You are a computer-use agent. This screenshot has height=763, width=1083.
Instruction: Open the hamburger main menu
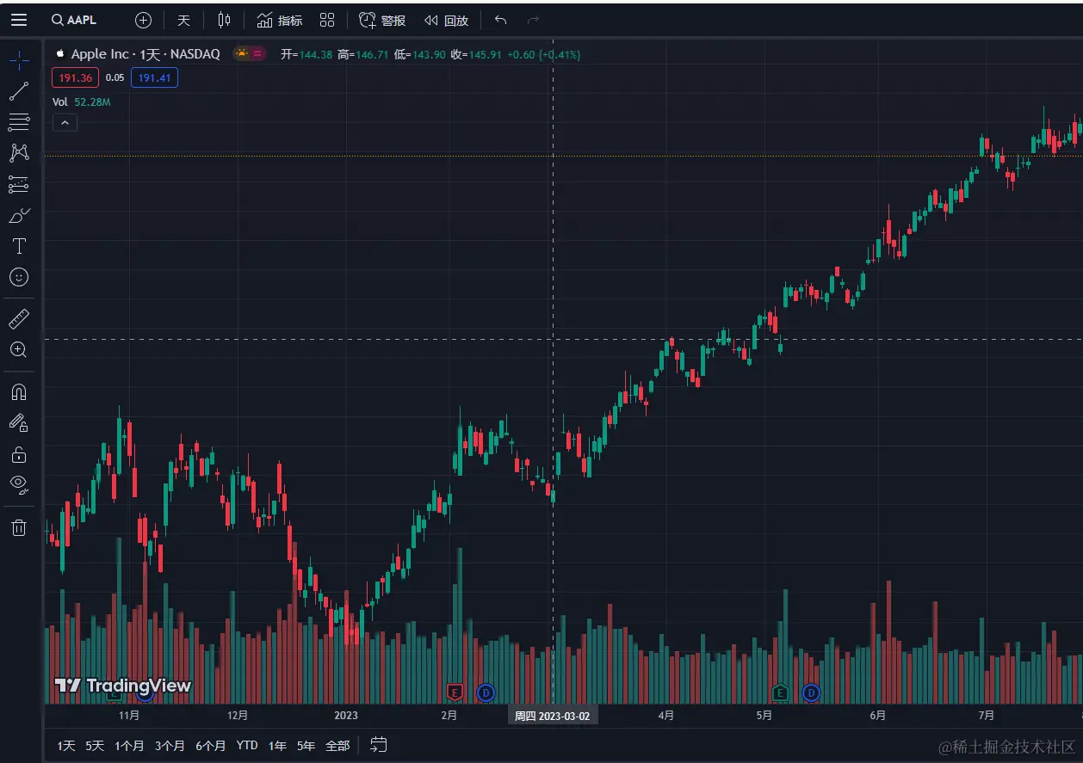pyautogui.click(x=19, y=20)
